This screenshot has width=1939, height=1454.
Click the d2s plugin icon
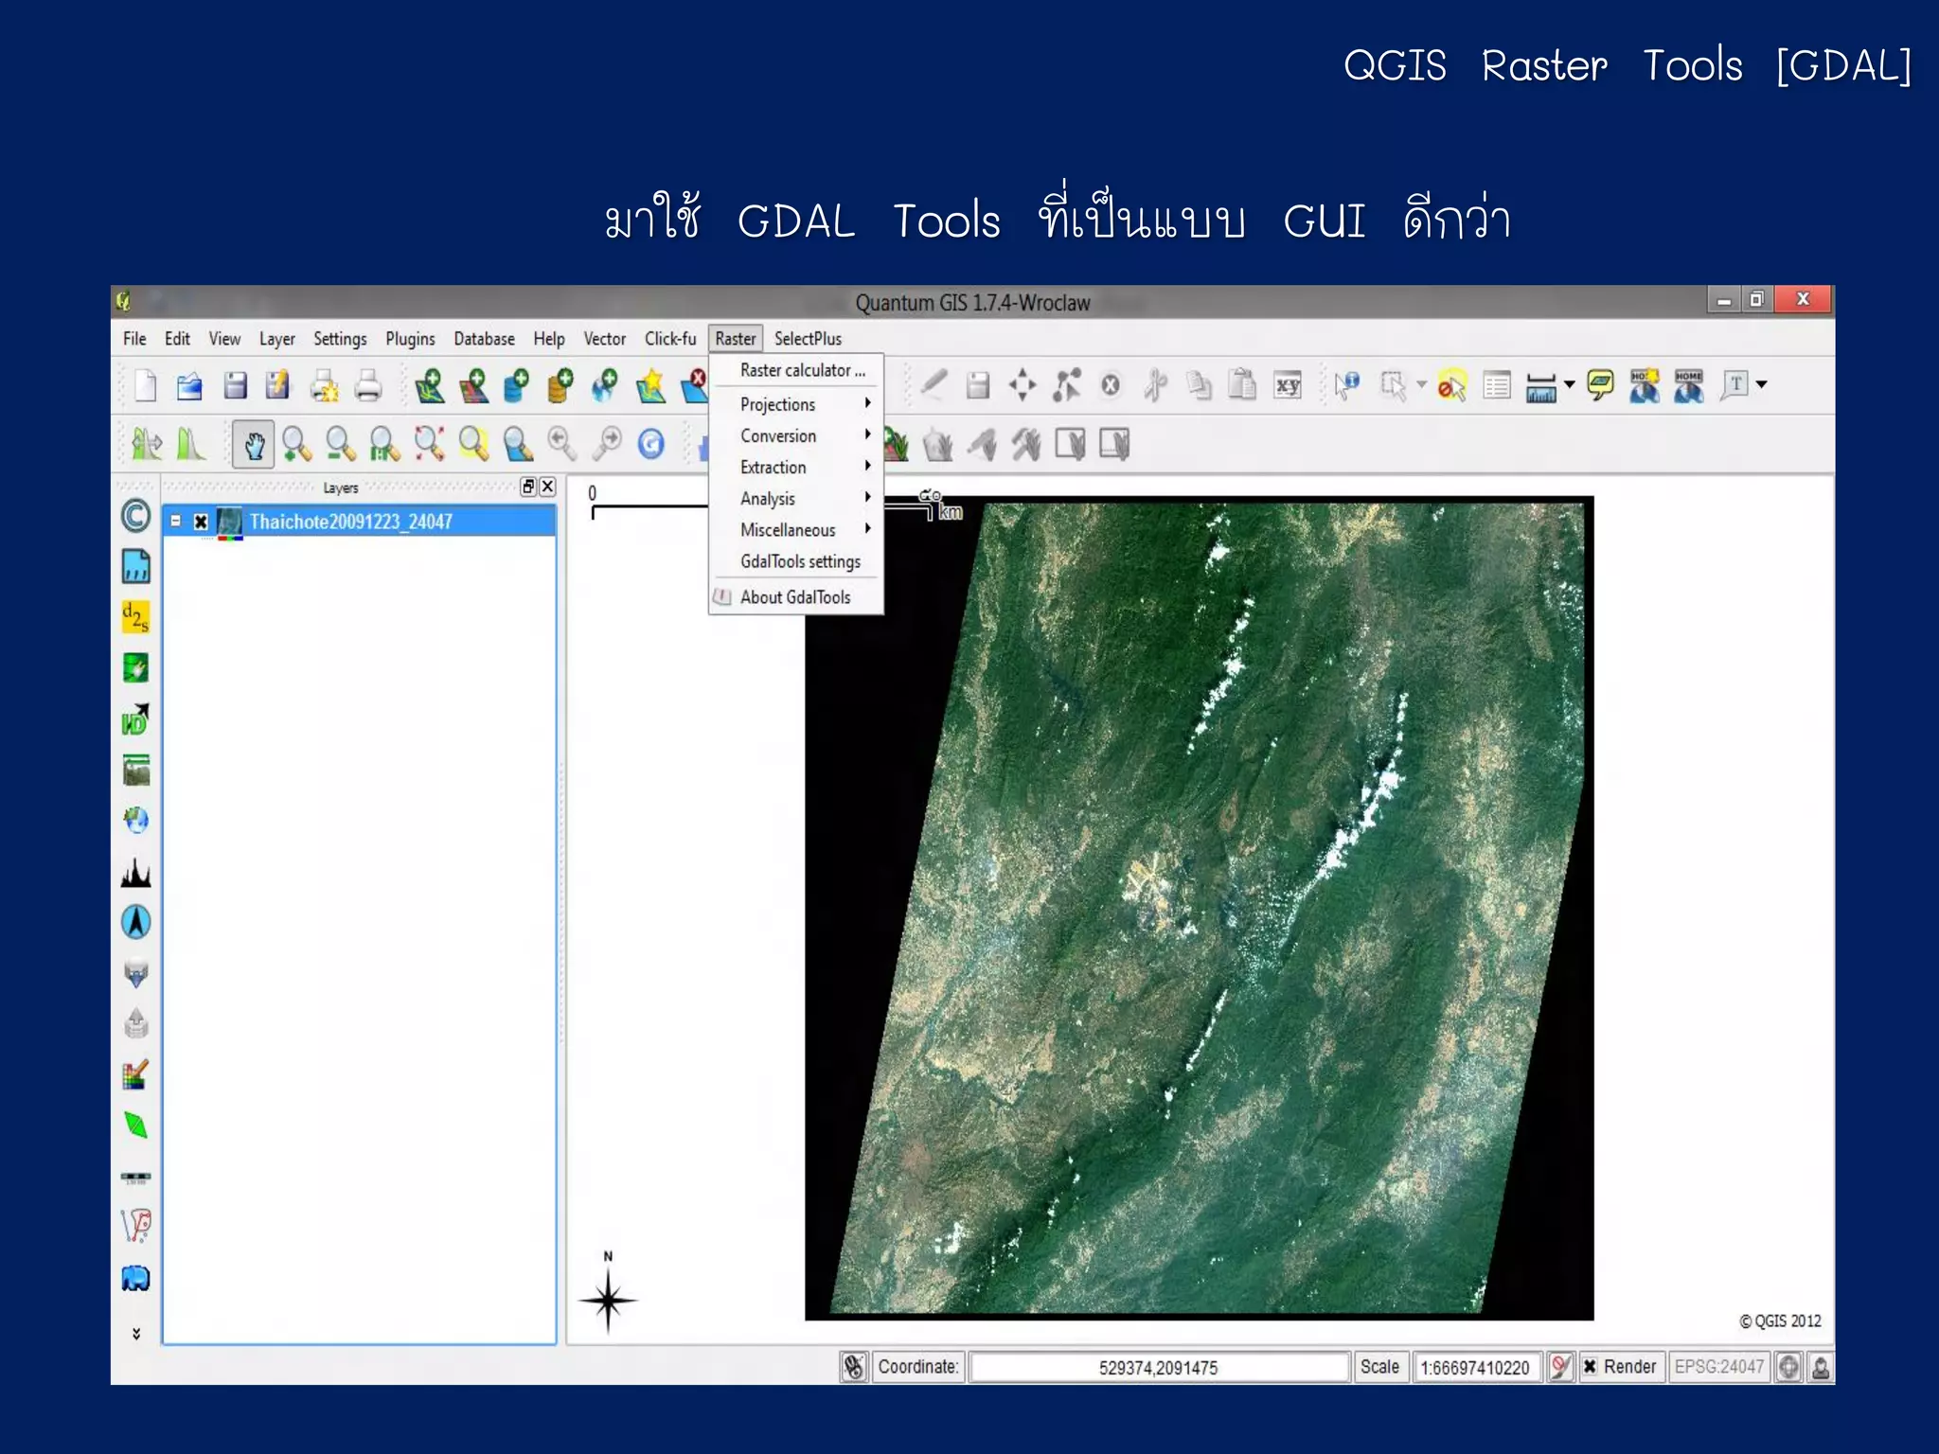[136, 617]
